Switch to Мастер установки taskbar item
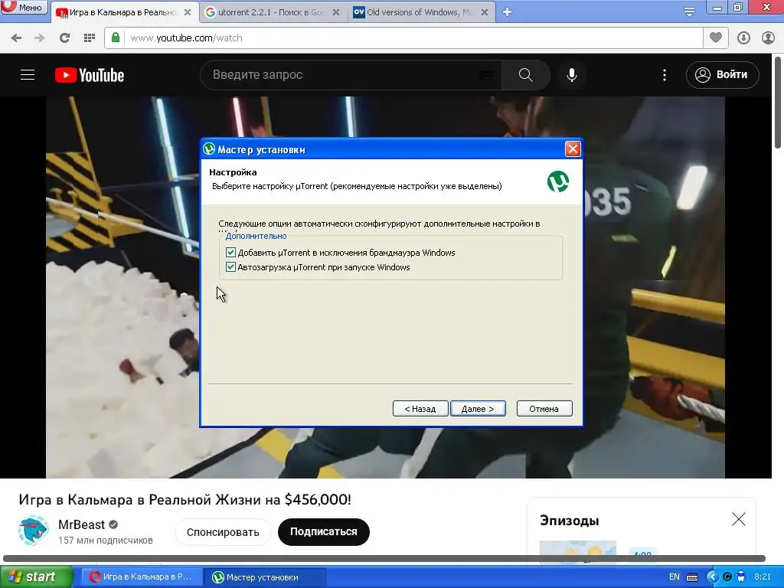 [x=265, y=577]
